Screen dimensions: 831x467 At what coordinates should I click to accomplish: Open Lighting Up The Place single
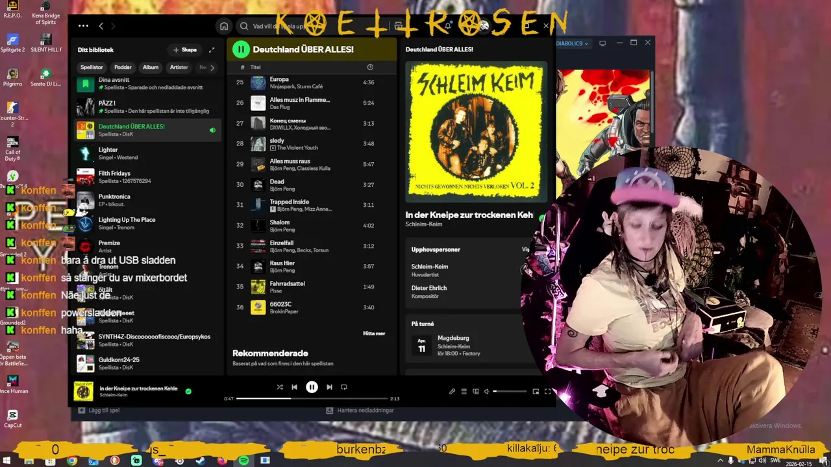148,224
